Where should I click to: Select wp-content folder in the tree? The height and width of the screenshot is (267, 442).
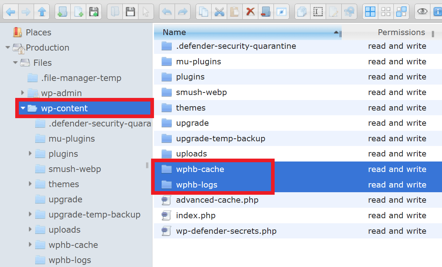tap(85, 108)
